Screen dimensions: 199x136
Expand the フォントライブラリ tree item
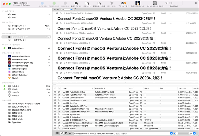pos(7,37)
